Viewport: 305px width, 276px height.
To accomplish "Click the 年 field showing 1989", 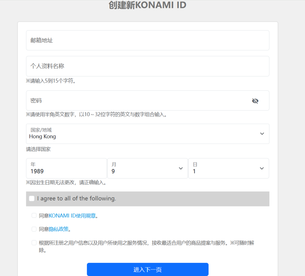I will coord(66,168).
